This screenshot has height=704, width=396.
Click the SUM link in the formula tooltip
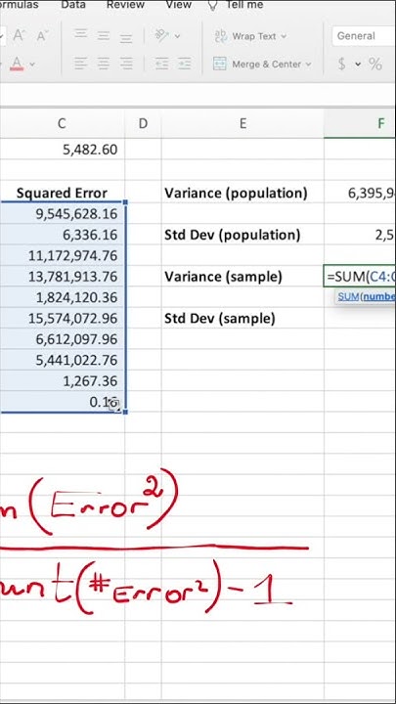pos(348,296)
